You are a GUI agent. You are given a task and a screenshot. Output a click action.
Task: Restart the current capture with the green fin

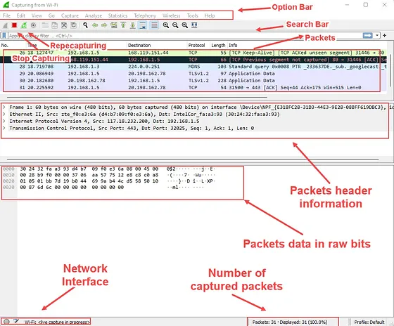click(24, 25)
